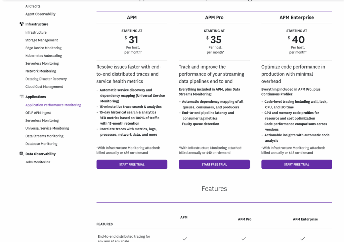
Task: Click APM Pro checkmark for distributed tracing
Action: pos(244,239)
